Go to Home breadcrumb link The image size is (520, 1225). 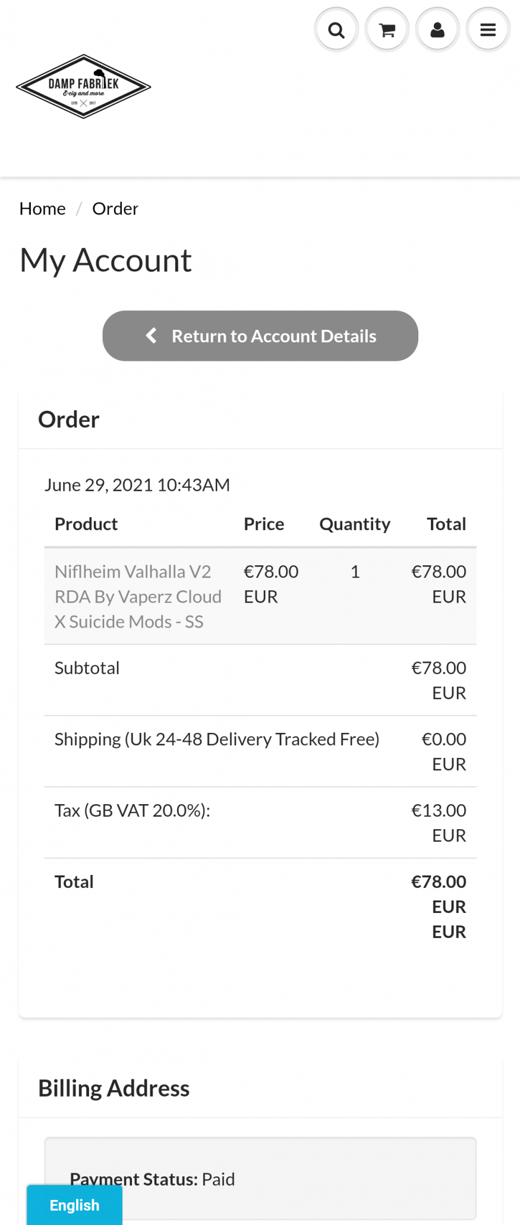click(x=42, y=209)
